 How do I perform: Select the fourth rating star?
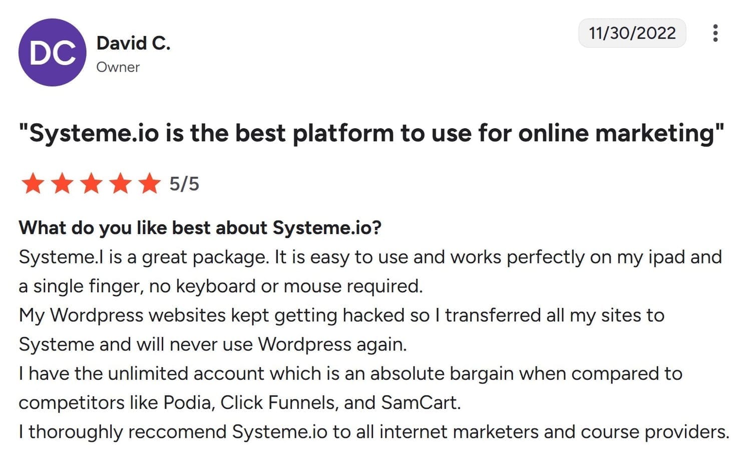pos(120,184)
